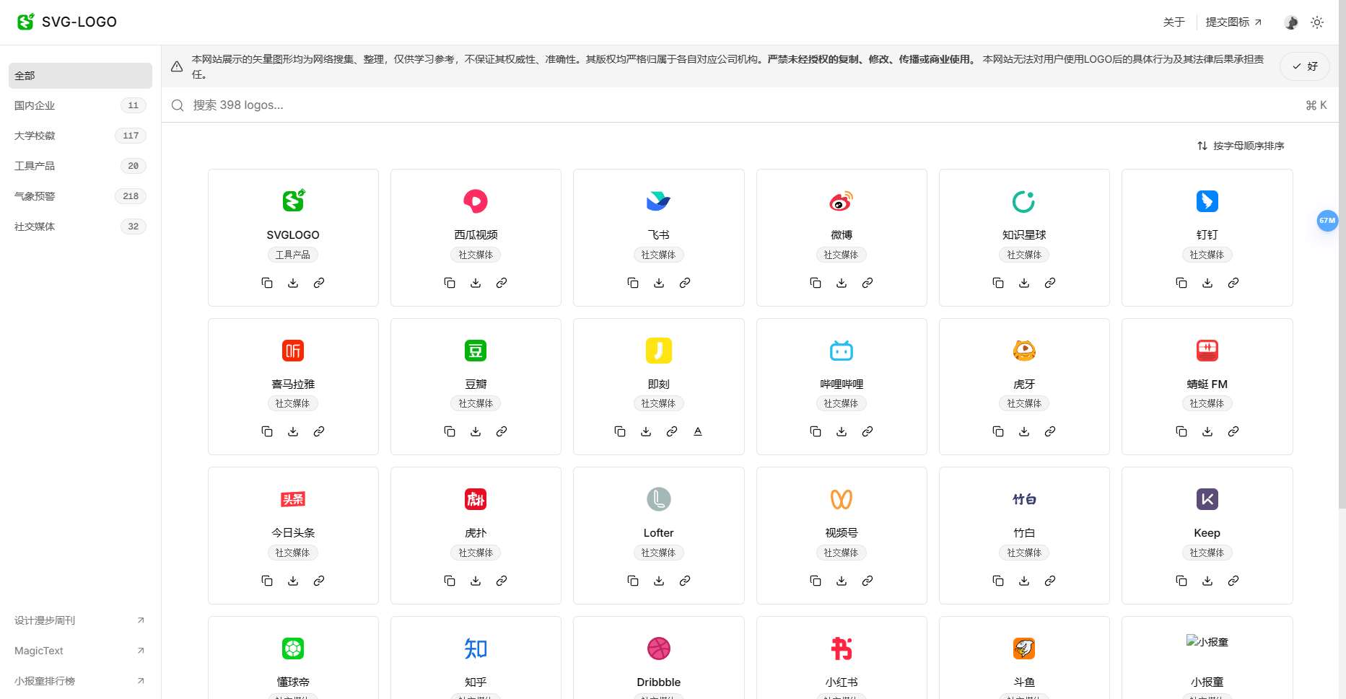Image resolution: width=1346 pixels, height=699 pixels.
Task: Click the 知乎 logo thumbnail
Action: [476, 649]
